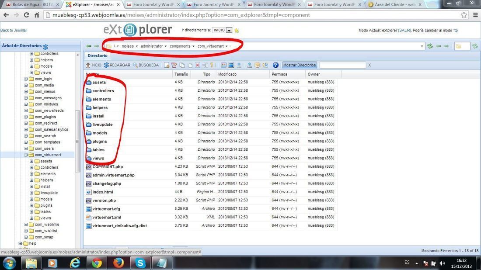Expand the com_login tree node
The image size is (481, 270).
(x=26, y=79)
